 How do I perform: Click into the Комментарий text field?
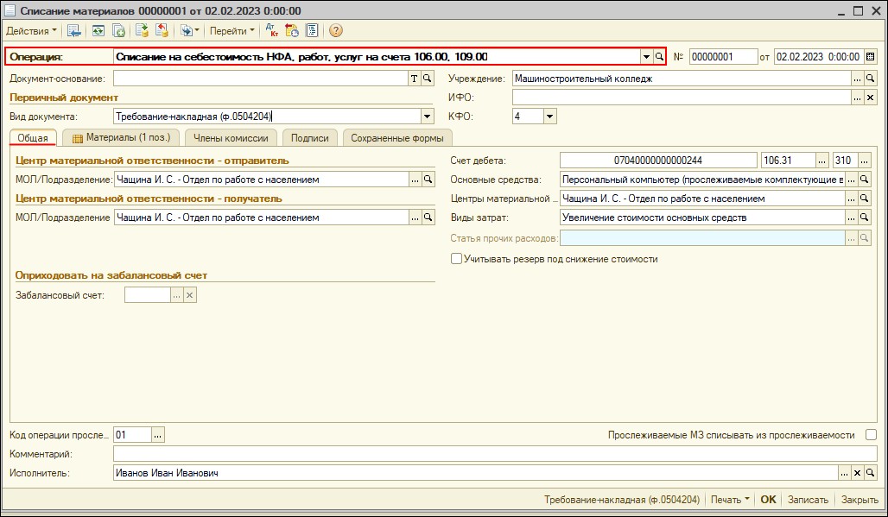[x=492, y=454]
